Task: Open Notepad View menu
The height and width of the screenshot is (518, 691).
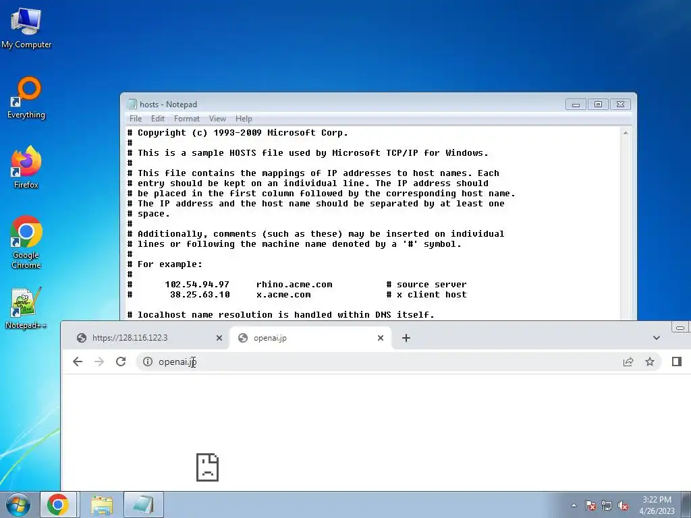Action: pos(218,119)
